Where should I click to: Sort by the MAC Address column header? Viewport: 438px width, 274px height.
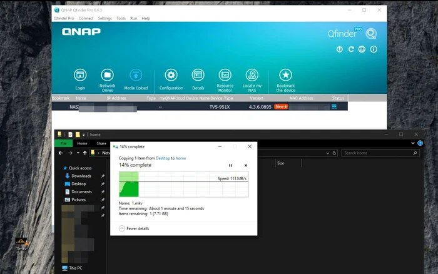click(x=301, y=98)
